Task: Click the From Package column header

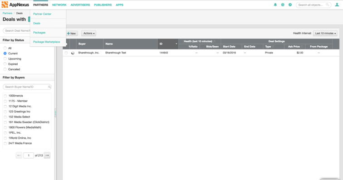Action: tap(318, 47)
